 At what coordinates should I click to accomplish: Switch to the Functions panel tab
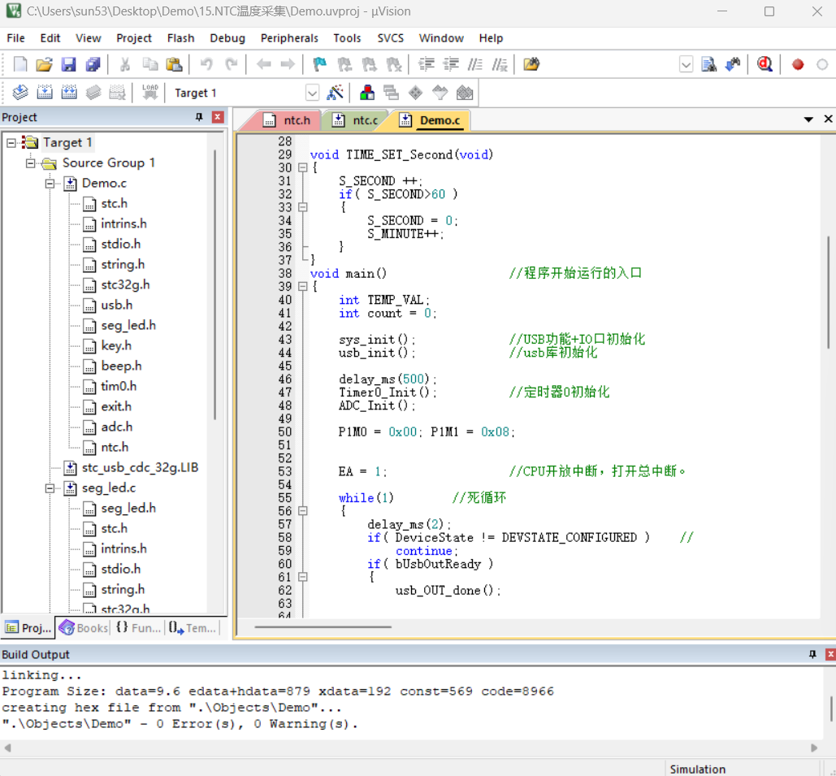click(x=138, y=628)
